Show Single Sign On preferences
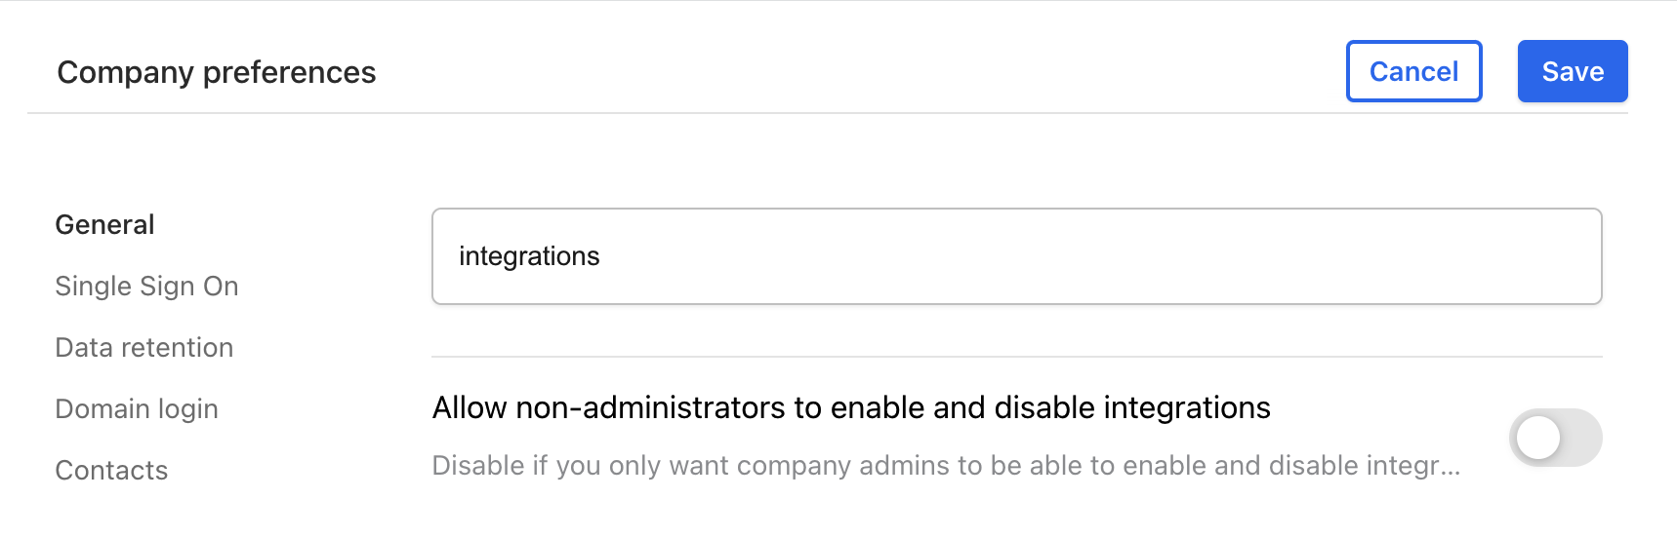The height and width of the screenshot is (538, 1677). coord(146,287)
